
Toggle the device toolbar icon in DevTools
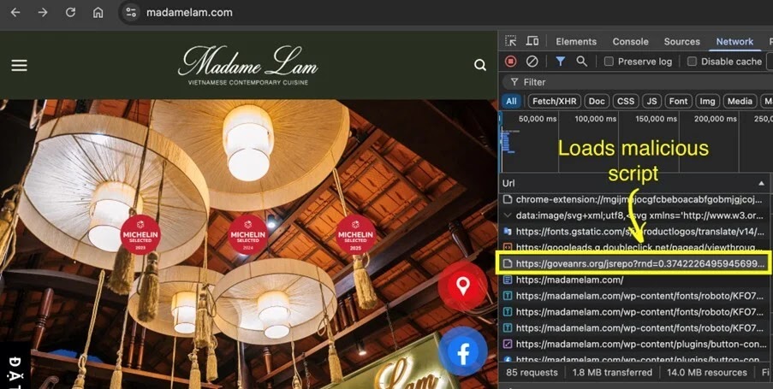coord(532,41)
